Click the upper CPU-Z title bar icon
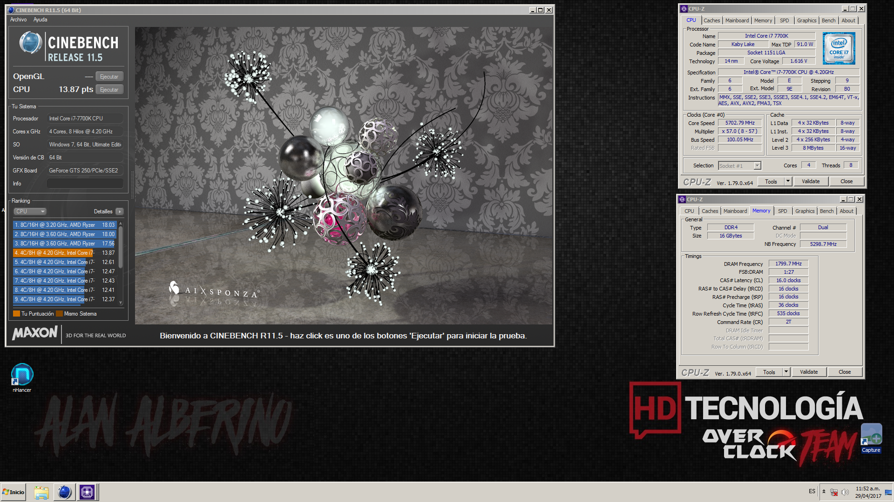894x502 pixels. (x=684, y=9)
